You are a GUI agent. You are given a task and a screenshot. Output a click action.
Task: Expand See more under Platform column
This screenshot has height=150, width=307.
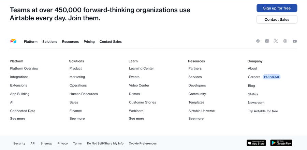pyautogui.click(x=18, y=118)
